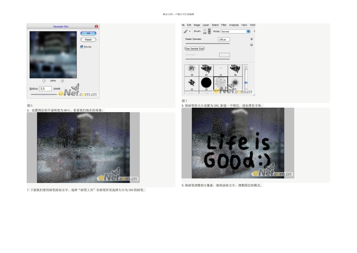Click the Gaussian Blur radius slider handle
The image size is (357, 253).
[44, 94]
